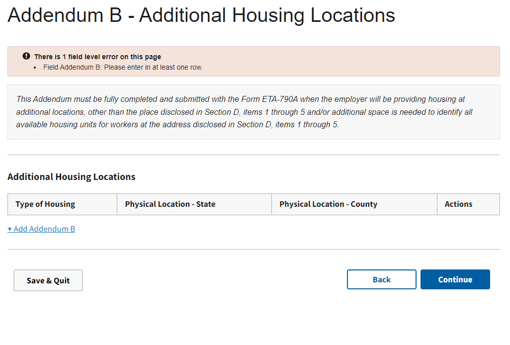
Task: Click the Physical Location - State column header
Action: 170,204
